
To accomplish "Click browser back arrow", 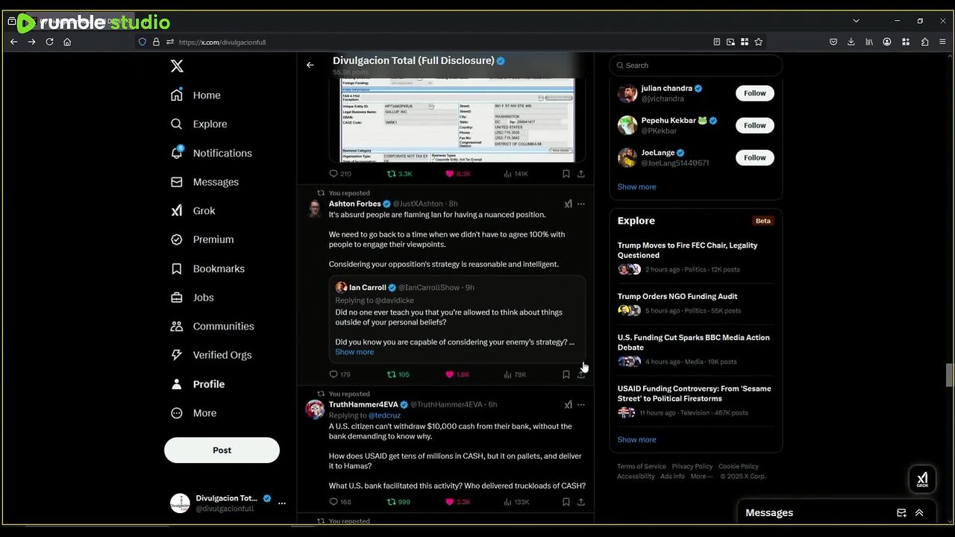I will pyautogui.click(x=13, y=42).
